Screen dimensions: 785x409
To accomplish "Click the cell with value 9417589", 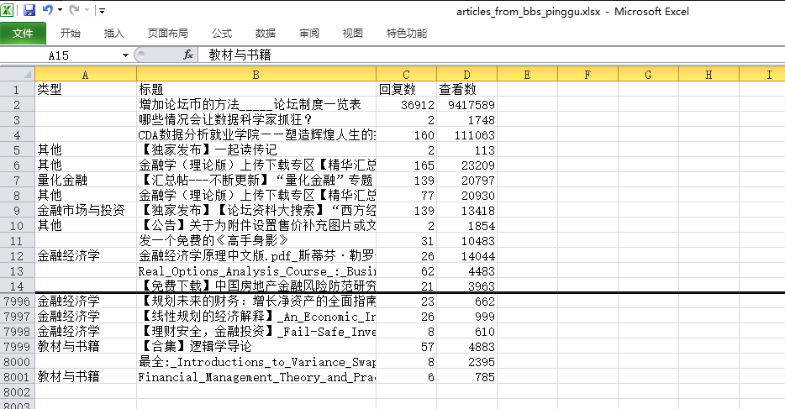I will pos(466,104).
